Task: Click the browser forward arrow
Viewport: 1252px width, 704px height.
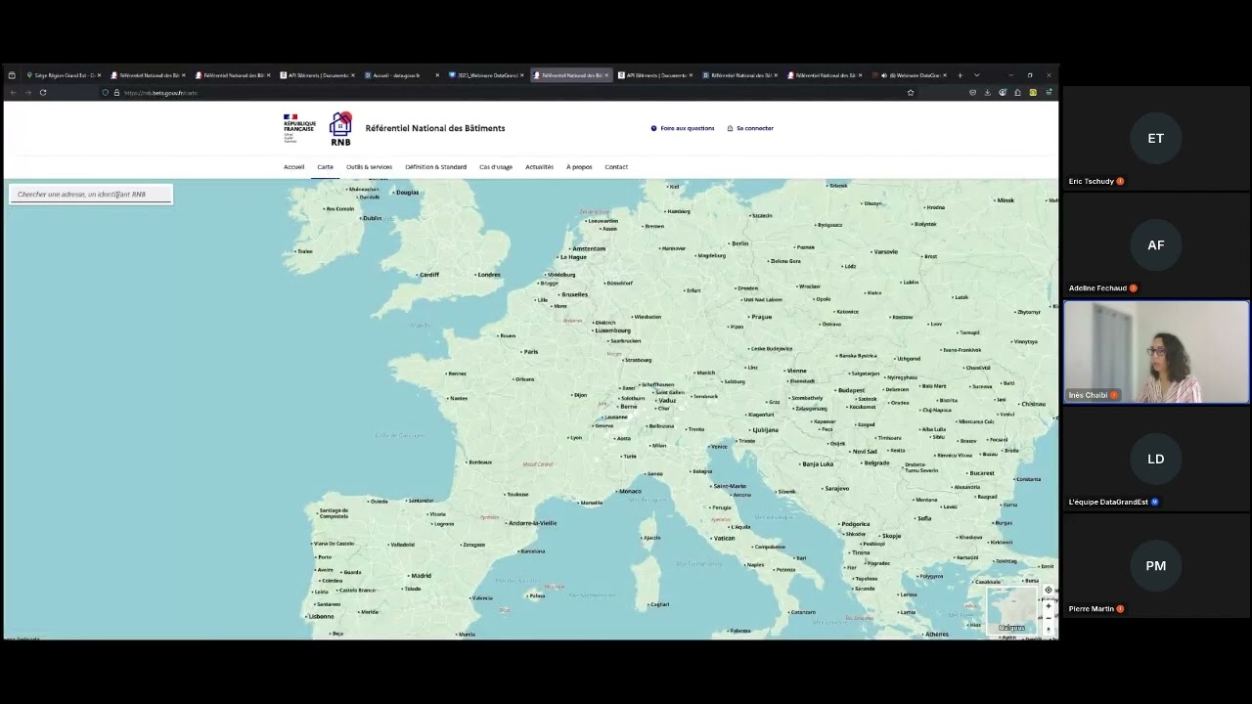Action: coord(27,93)
